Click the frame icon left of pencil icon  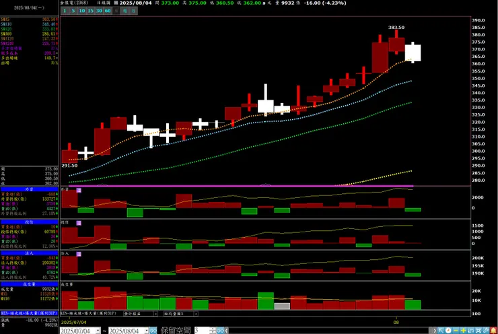click(x=478, y=331)
